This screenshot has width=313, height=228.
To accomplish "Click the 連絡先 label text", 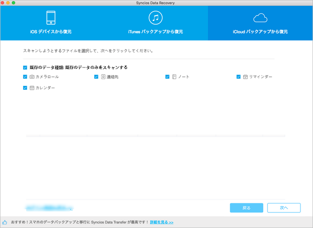I will coord(112,76).
